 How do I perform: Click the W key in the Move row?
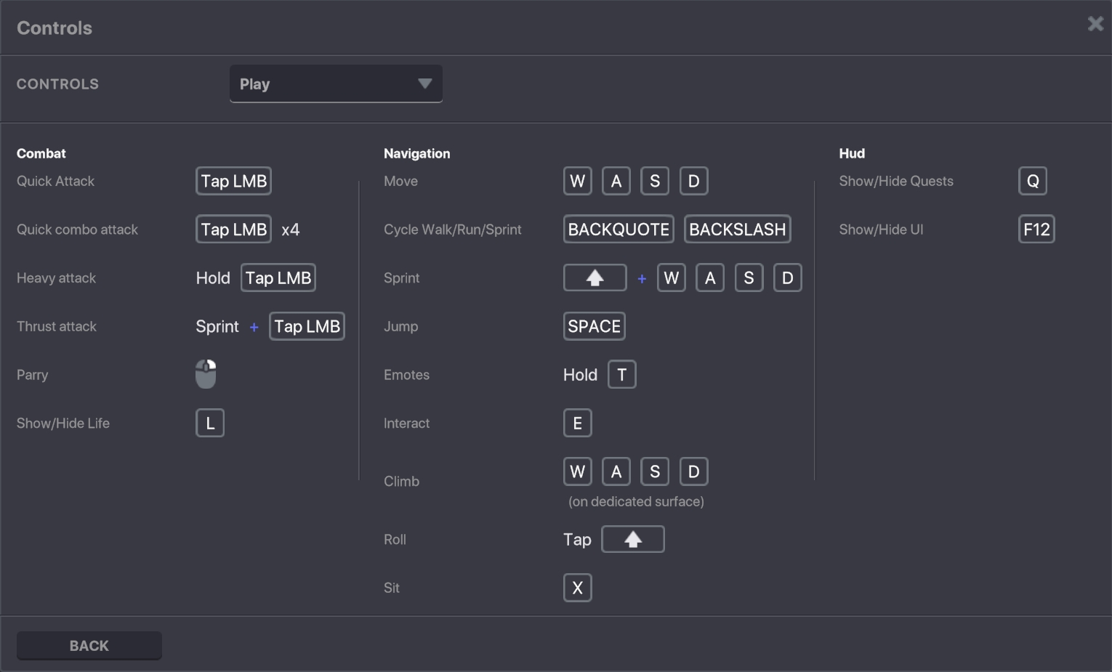(x=577, y=181)
